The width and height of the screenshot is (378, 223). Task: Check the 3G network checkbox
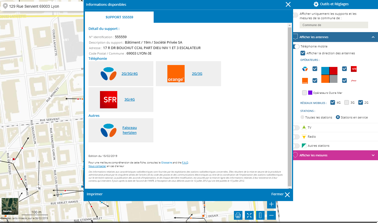(x=346, y=103)
